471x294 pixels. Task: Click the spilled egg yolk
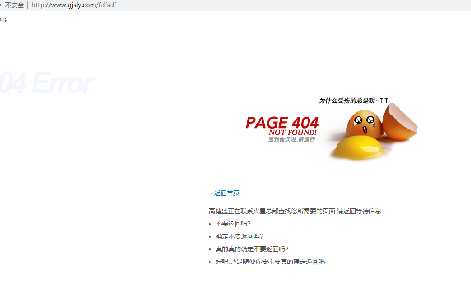coord(356,148)
